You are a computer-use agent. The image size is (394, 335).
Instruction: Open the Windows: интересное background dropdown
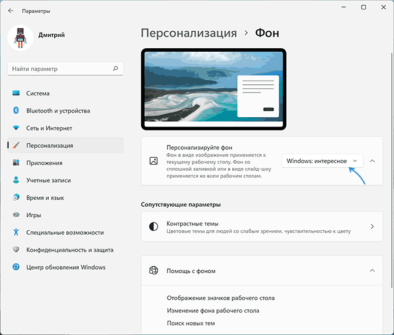pos(322,161)
